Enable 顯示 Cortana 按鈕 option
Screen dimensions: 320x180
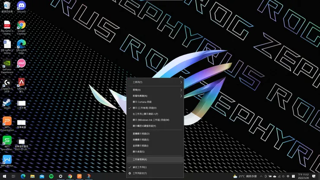155,102
